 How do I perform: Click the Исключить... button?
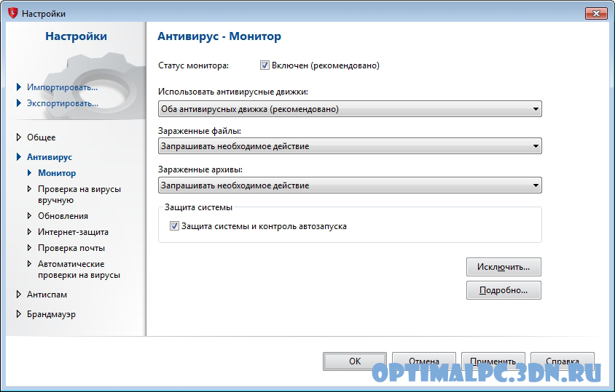pyautogui.click(x=504, y=267)
